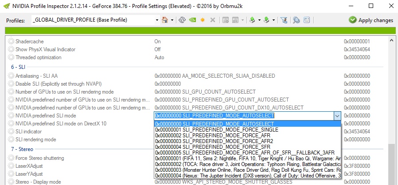Open the import profiles dropdown arrow
The width and height of the screenshot is (398, 185).
click(x=273, y=20)
